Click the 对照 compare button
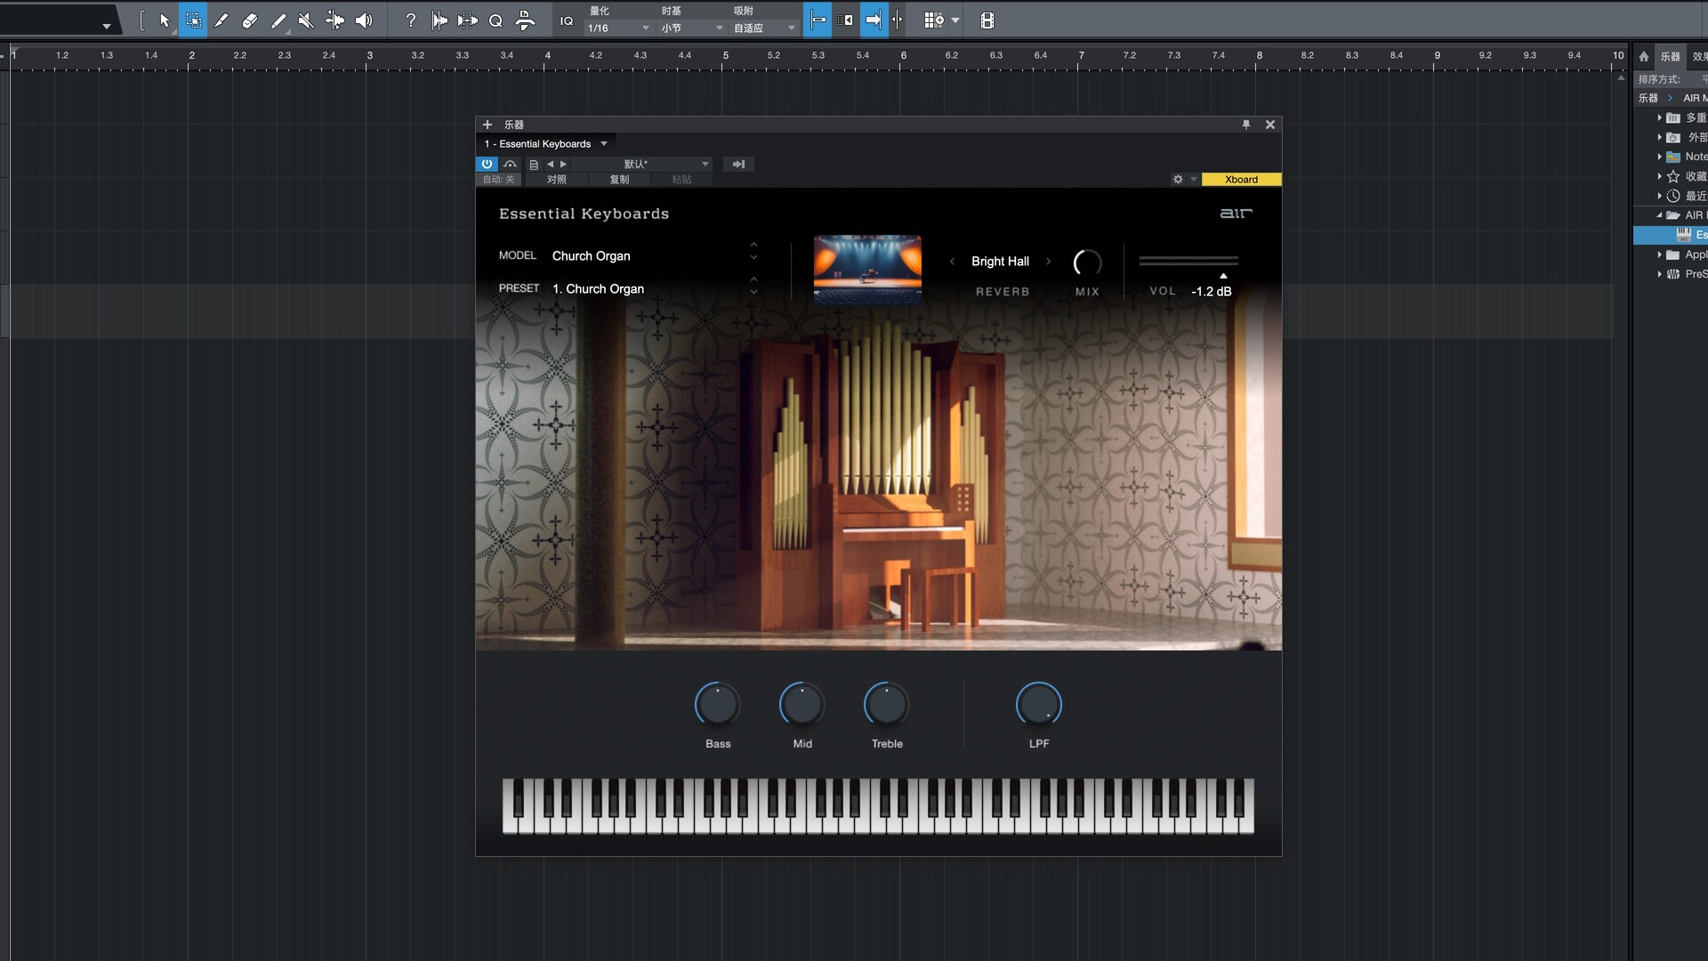This screenshot has width=1708, height=961. tap(557, 180)
